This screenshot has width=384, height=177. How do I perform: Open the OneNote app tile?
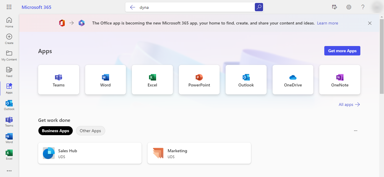click(340, 80)
